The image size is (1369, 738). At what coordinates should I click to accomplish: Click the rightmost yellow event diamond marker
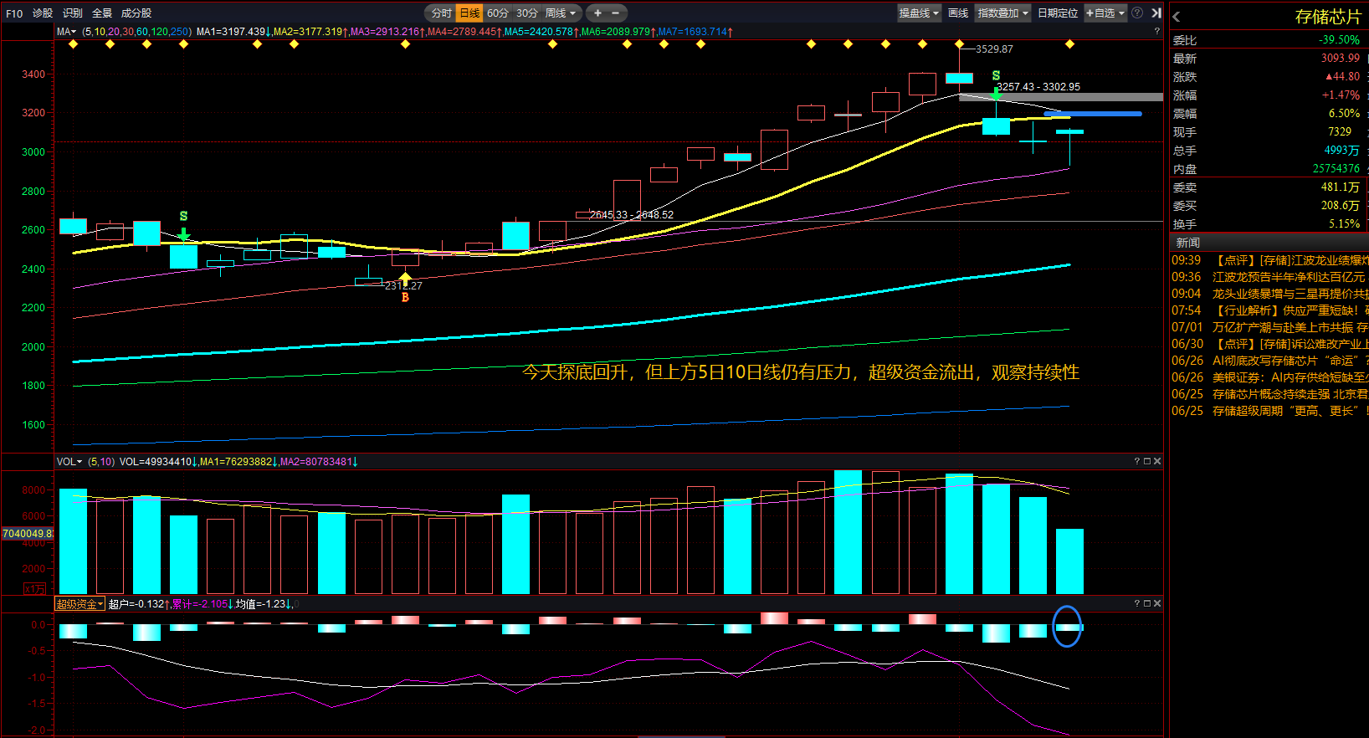1069,44
